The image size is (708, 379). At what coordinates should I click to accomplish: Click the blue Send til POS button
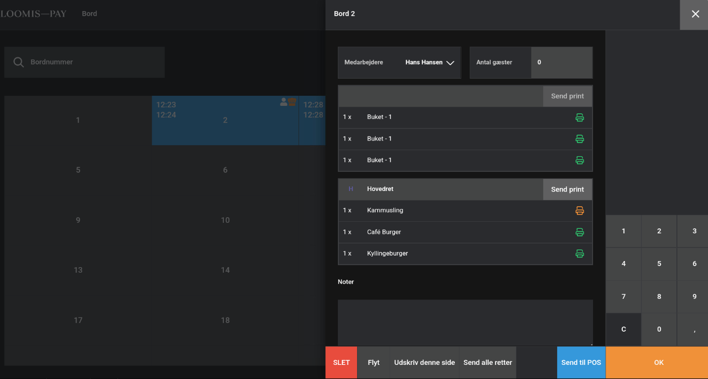point(581,362)
